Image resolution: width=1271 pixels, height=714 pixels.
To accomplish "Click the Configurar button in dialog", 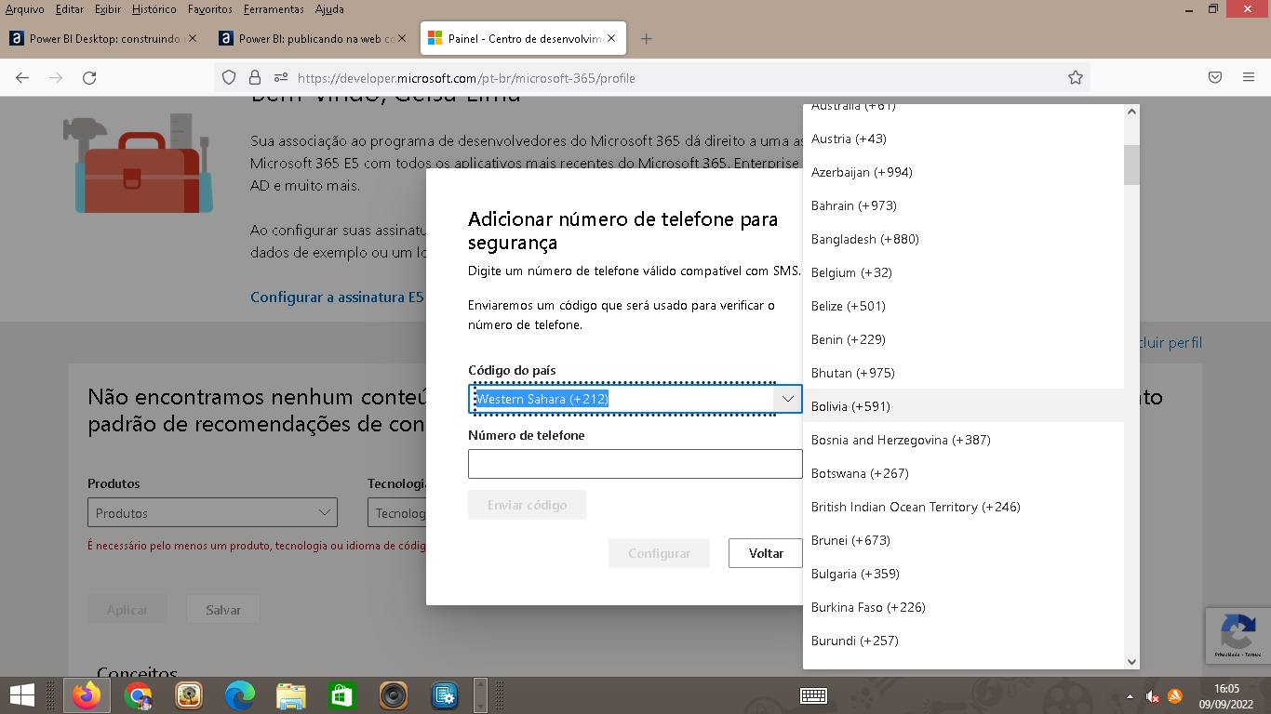I will (x=659, y=553).
